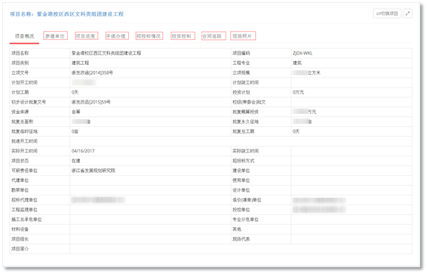Select the 计划工期 label cell
This screenshot has width=427, height=274.
(40, 92)
